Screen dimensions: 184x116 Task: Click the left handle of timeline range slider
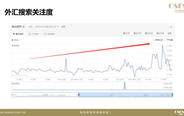[x=79, y=95]
